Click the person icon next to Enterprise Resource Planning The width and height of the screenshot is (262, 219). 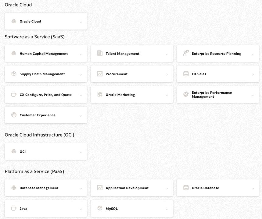[x=186, y=53]
